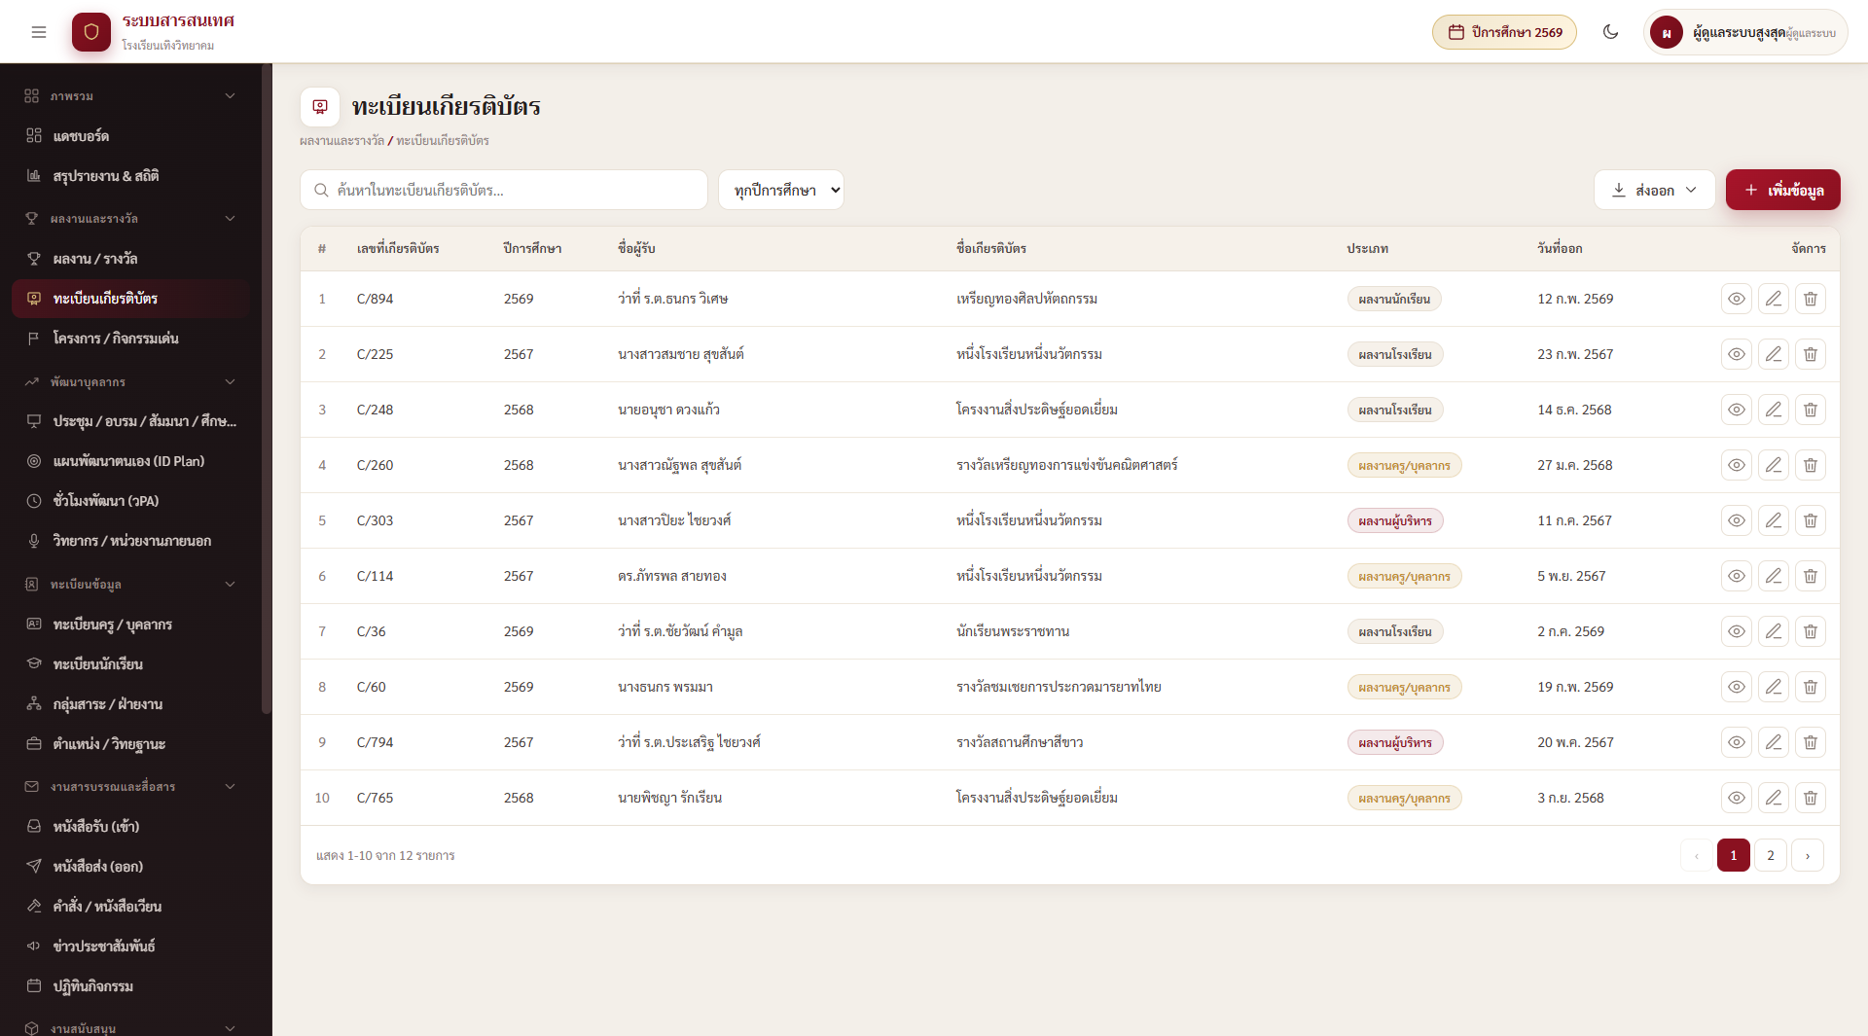Edit certificate C/225 with pencil icon
The height and width of the screenshot is (1036, 1868).
(1773, 354)
